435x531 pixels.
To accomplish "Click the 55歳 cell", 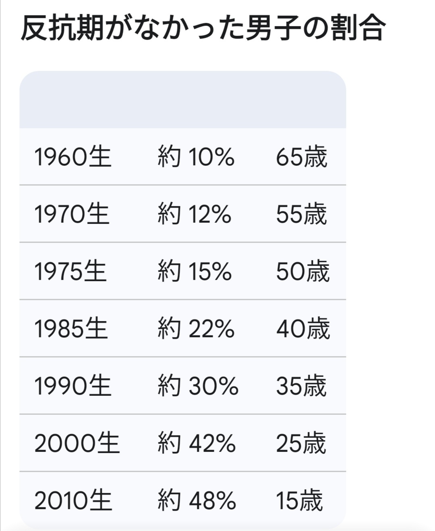I will click(x=302, y=214).
